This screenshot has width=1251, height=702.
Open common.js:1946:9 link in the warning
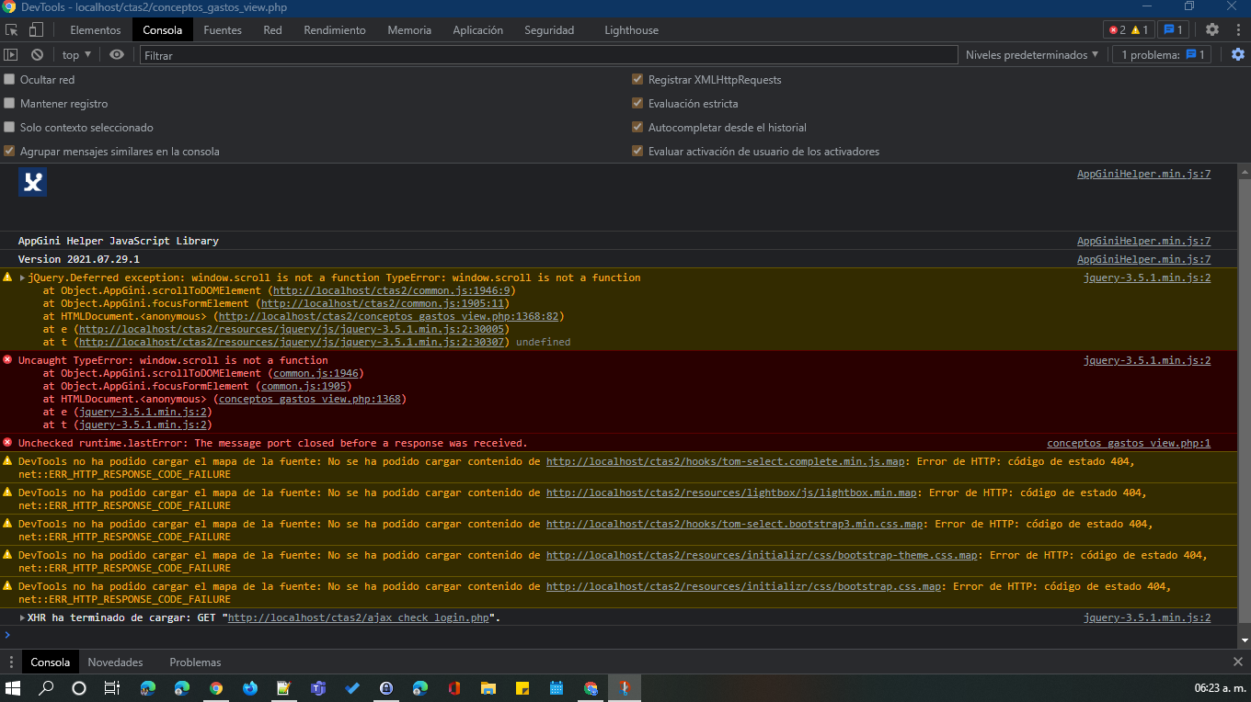(393, 290)
